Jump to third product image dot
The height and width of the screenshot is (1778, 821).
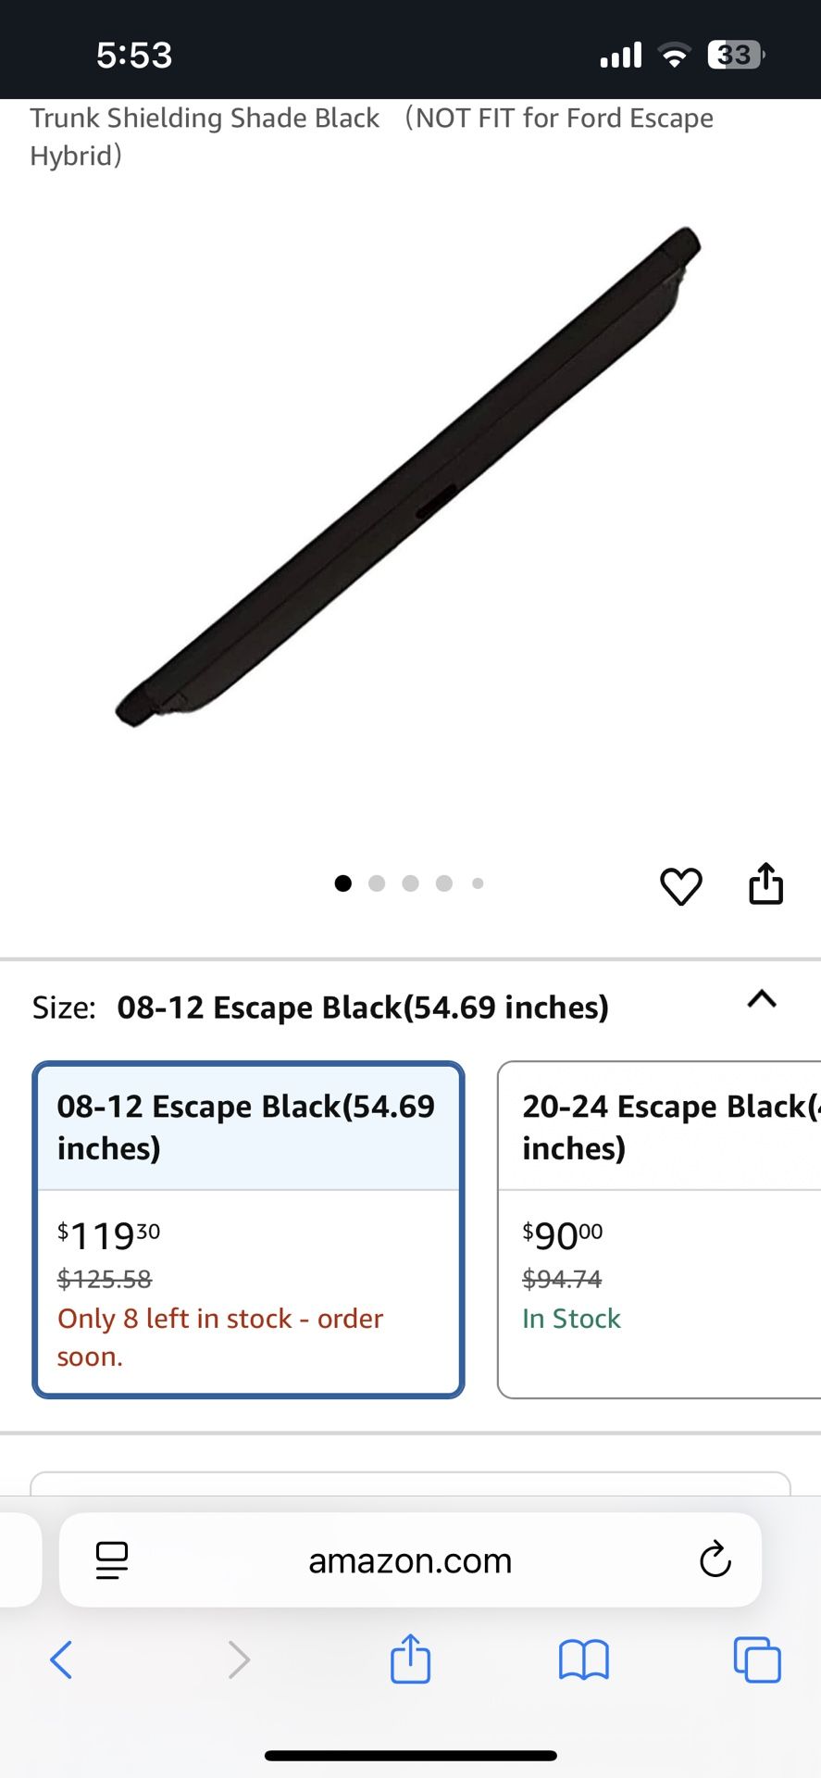(410, 883)
